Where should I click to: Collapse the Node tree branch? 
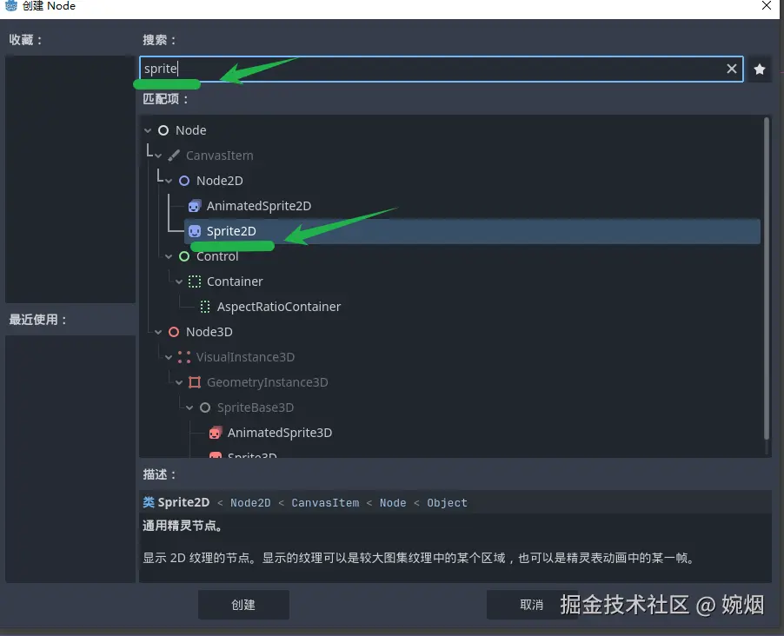coord(146,130)
